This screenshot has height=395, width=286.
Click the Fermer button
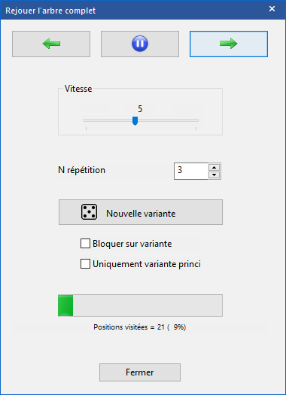point(140,372)
